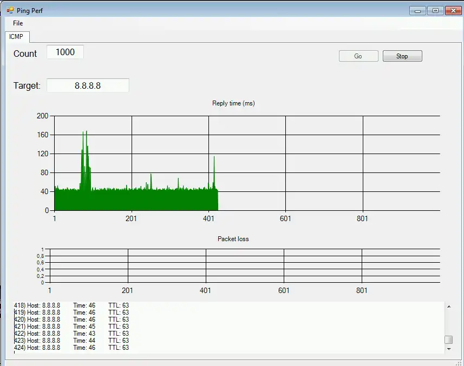Image resolution: width=464 pixels, height=366 pixels.
Task: Click the 80 label on reply time axis
Action: 44,172
